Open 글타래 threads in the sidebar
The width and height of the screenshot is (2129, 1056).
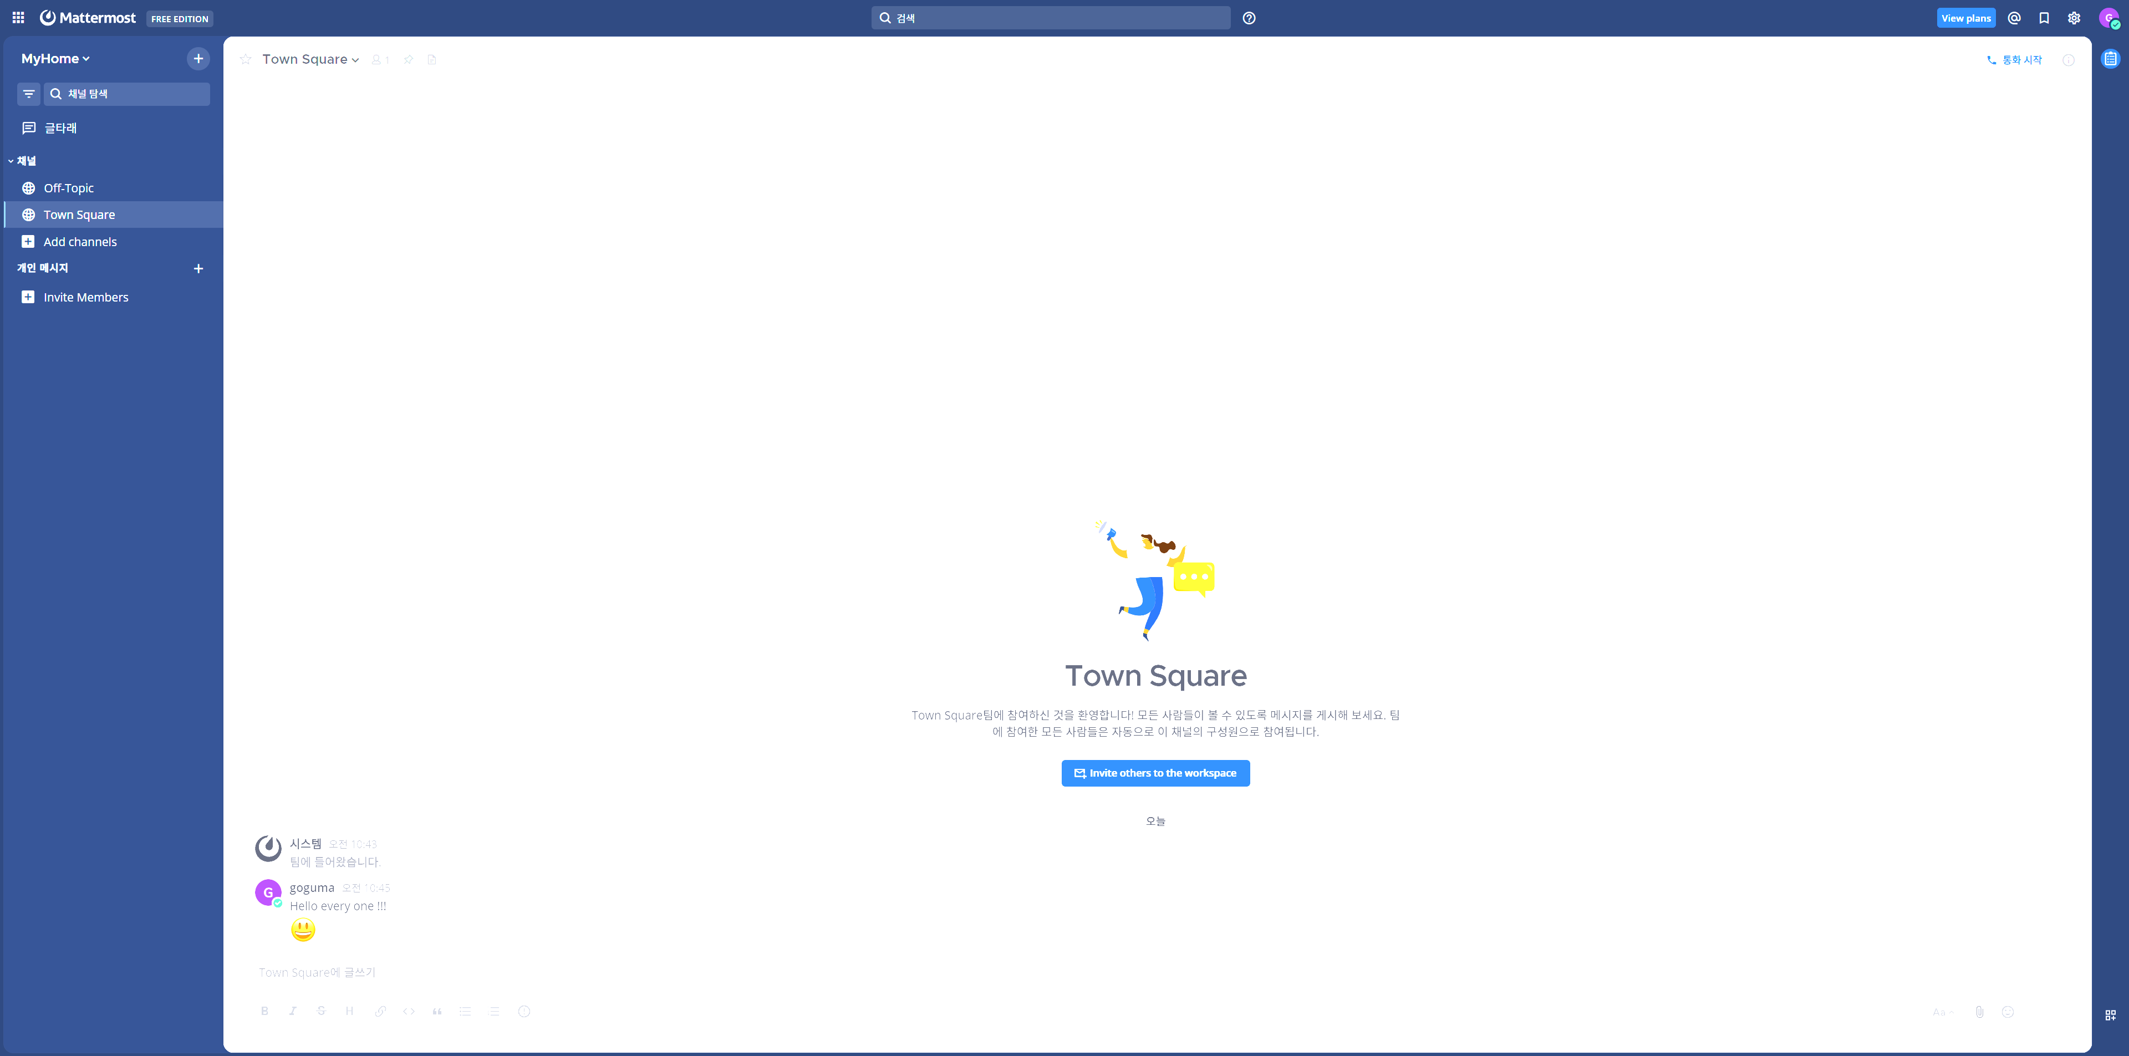tap(59, 128)
